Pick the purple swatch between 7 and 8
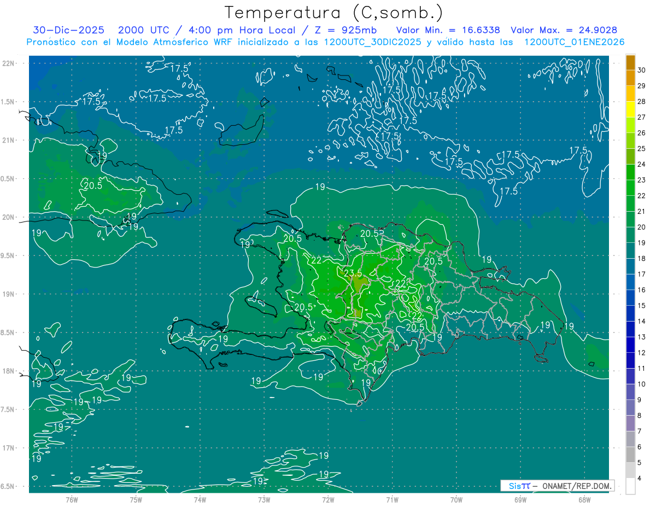This screenshot has width=656, height=507. pyautogui.click(x=630, y=423)
